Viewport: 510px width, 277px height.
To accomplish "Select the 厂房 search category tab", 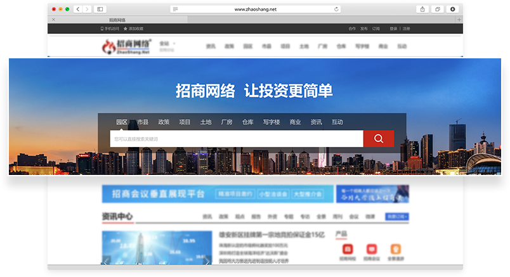I will click(x=226, y=122).
